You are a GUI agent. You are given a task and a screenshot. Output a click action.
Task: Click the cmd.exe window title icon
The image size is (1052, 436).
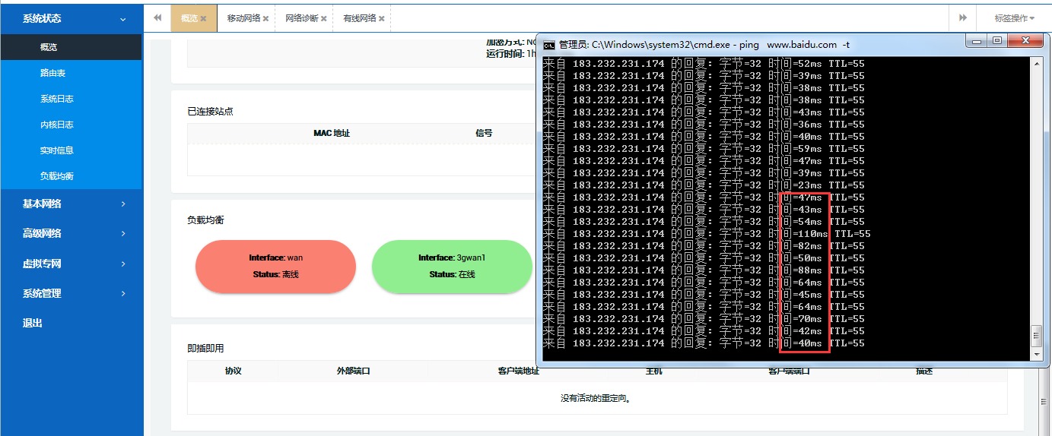point(548,45)
